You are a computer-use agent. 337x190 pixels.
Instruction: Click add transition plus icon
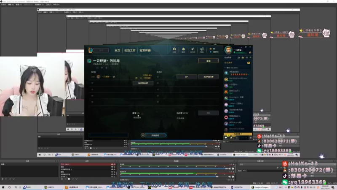(278, 167)
